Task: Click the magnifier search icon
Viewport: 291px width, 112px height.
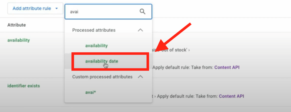Action: (x=142, y=12)
